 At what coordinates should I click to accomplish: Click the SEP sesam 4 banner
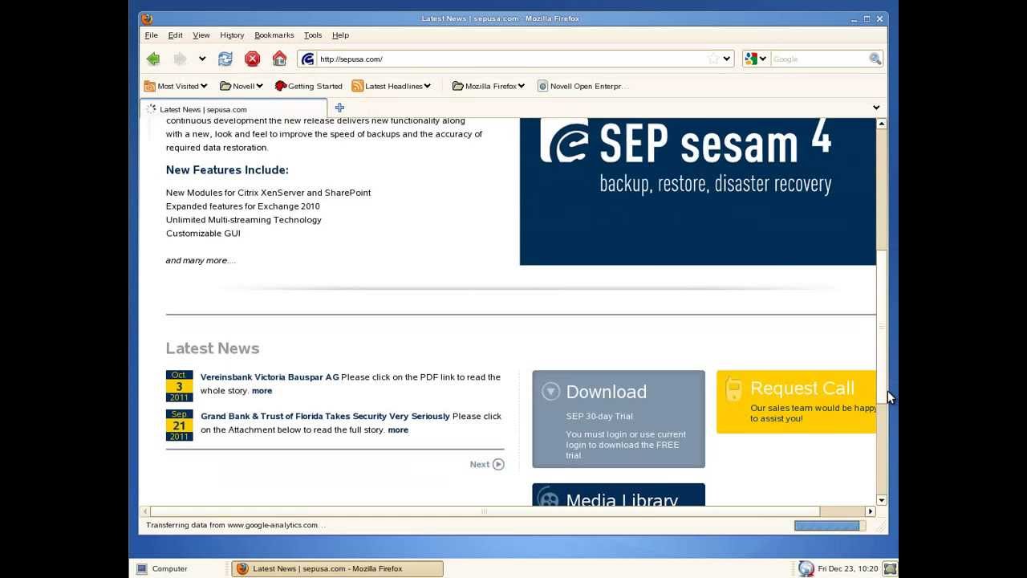(697, 191)
